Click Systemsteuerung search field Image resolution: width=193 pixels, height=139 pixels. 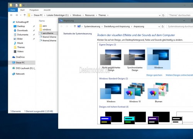180,26
